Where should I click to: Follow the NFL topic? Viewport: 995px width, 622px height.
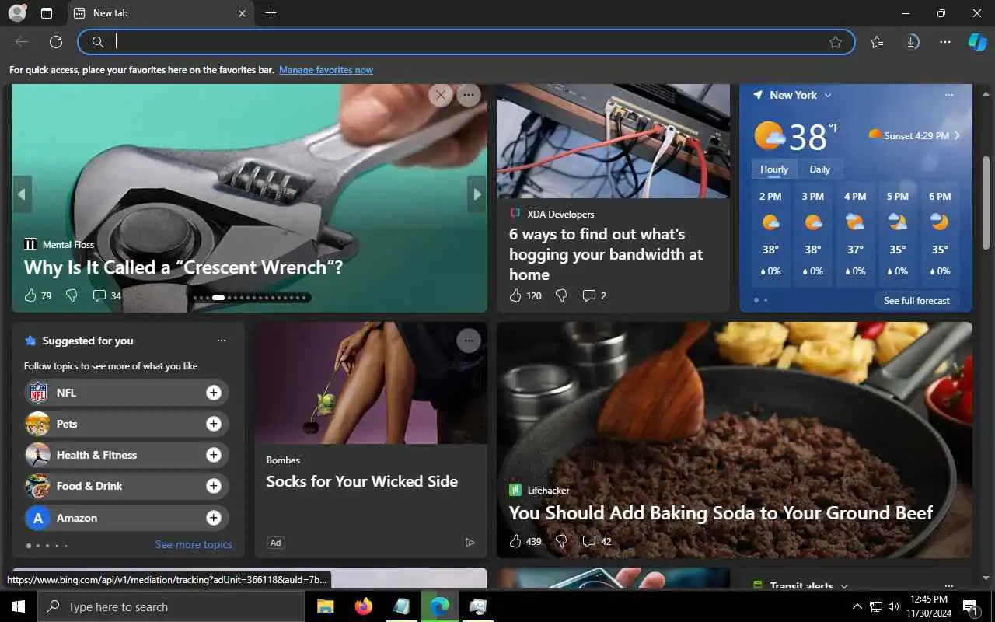pos(214,393)
